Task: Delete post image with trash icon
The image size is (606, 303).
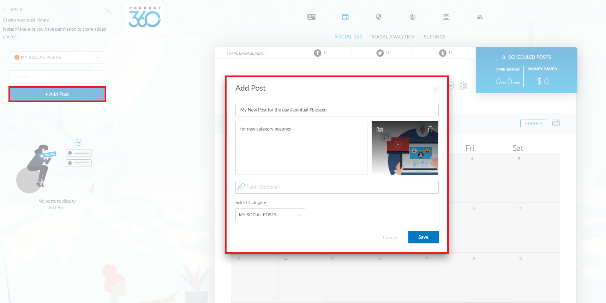Action: coord(430,129)
